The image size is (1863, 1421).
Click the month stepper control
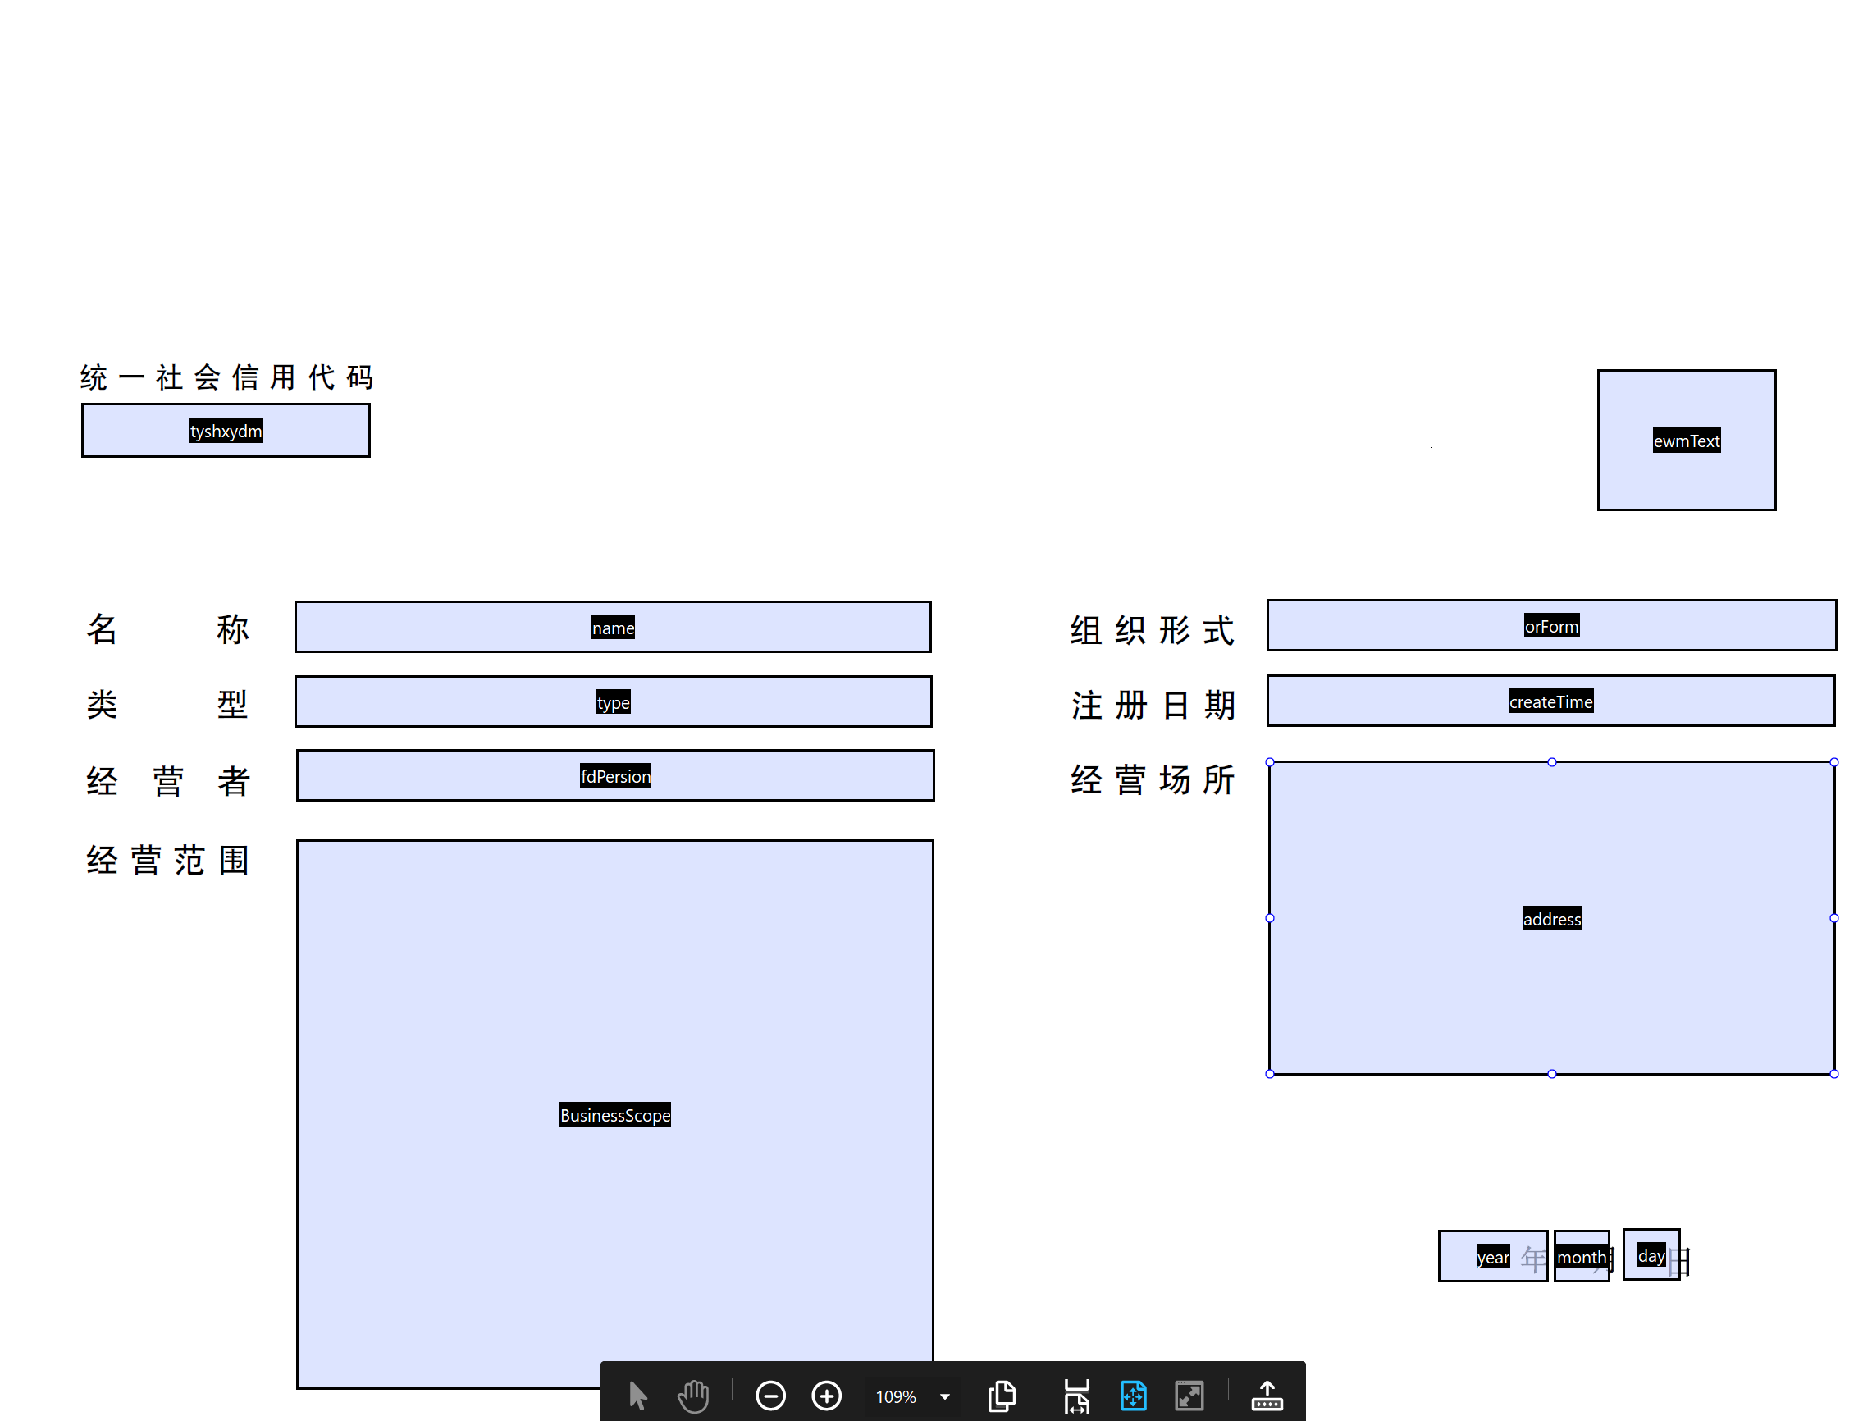(x=1579, y=1255)
